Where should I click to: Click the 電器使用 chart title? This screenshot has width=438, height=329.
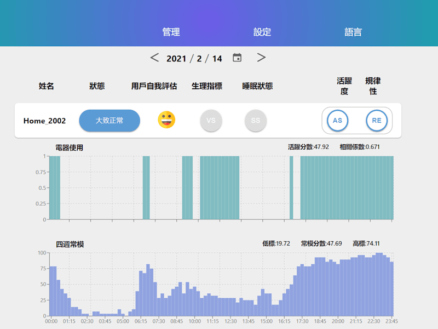(x=70, y=148)
